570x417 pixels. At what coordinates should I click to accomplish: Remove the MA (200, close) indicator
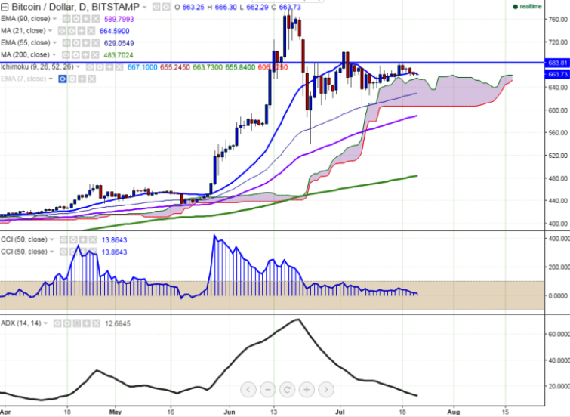tap(95, 55)
